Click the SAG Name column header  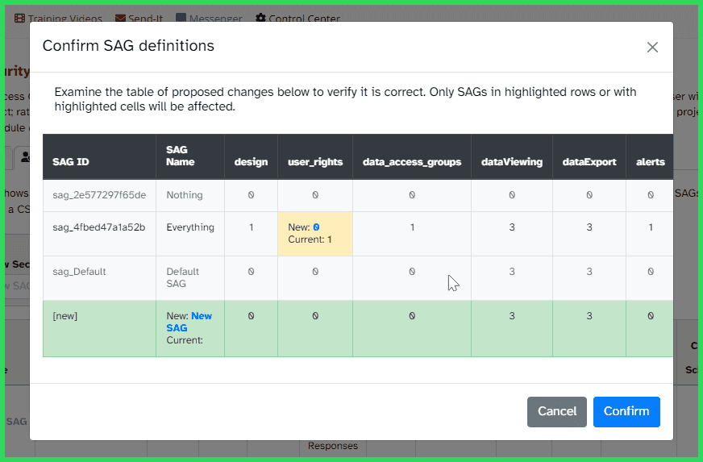(x=190, y=156)
